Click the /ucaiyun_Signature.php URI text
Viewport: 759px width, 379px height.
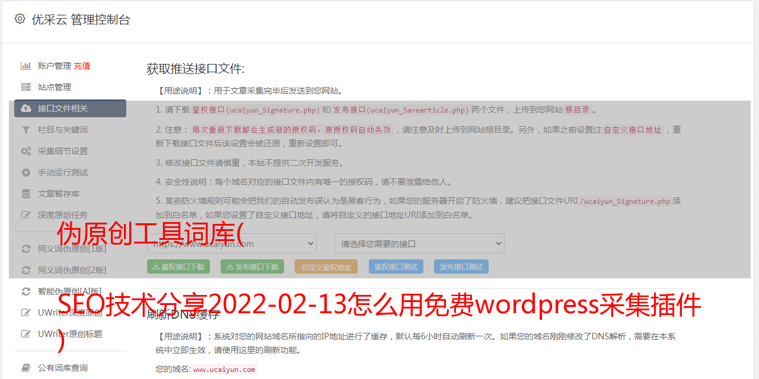pos(626,201)
